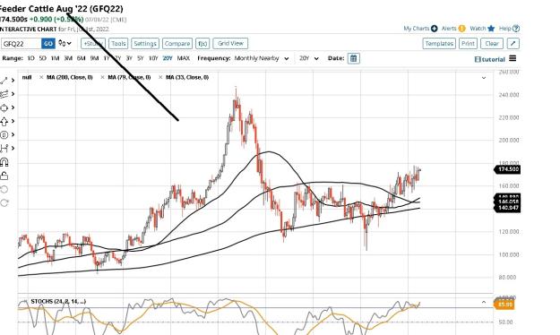The width and height of the screenshot is (560, 335).
Task: Expand the measure tool submenu
Action: (x=13, y=149)
